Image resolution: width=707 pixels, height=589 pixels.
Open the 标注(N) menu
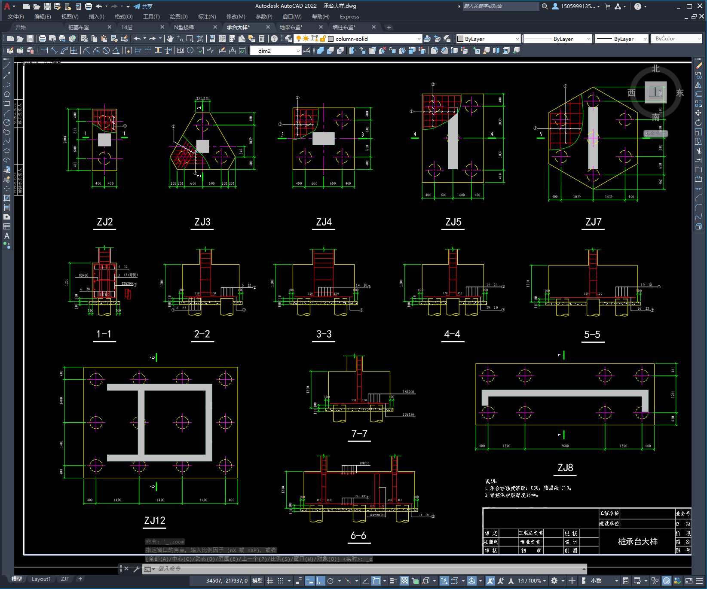(x=207, y=17)
